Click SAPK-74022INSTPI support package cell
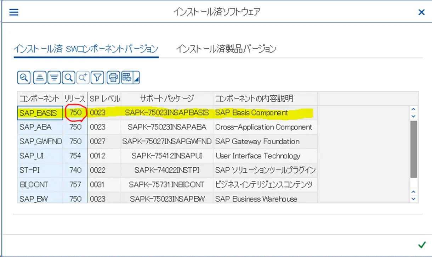432x257 pixels. pos(167,170)
